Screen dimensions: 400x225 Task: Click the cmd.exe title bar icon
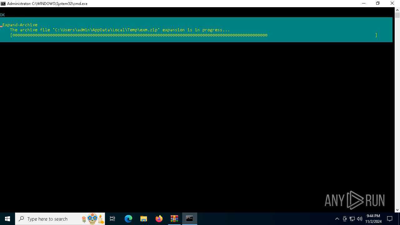[x=3, y=3]
